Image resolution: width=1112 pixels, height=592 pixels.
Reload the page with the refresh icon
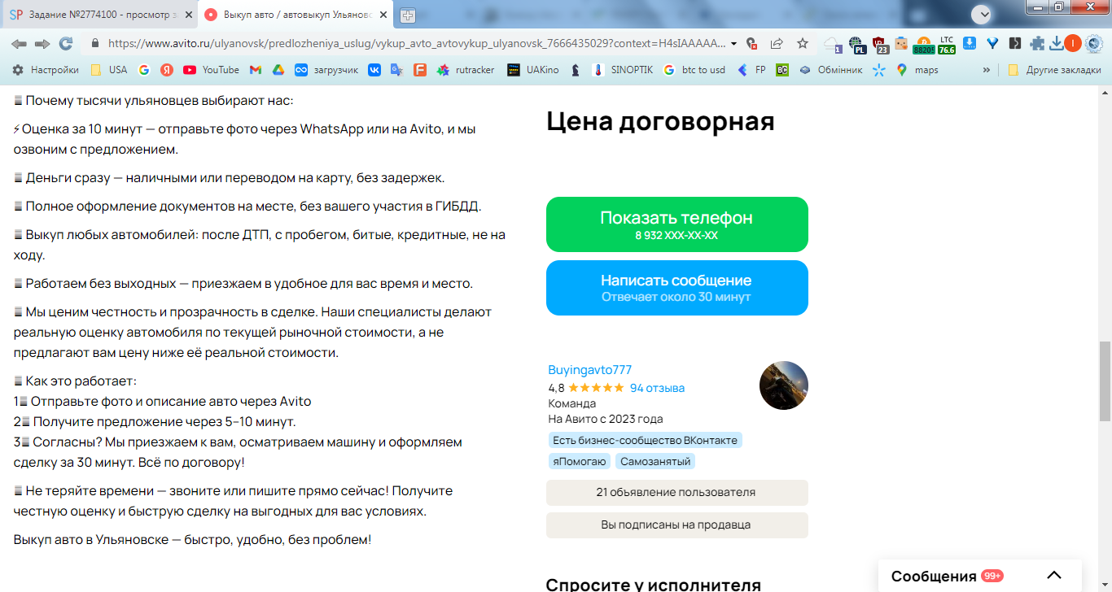point(66,44)
